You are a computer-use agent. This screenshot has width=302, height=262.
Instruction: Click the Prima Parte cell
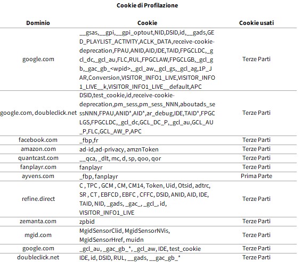click(256, 176)
